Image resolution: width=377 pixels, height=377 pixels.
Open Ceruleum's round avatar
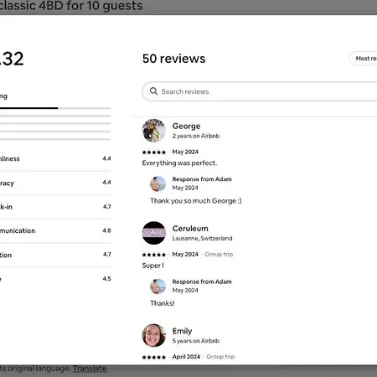(154, 233)
